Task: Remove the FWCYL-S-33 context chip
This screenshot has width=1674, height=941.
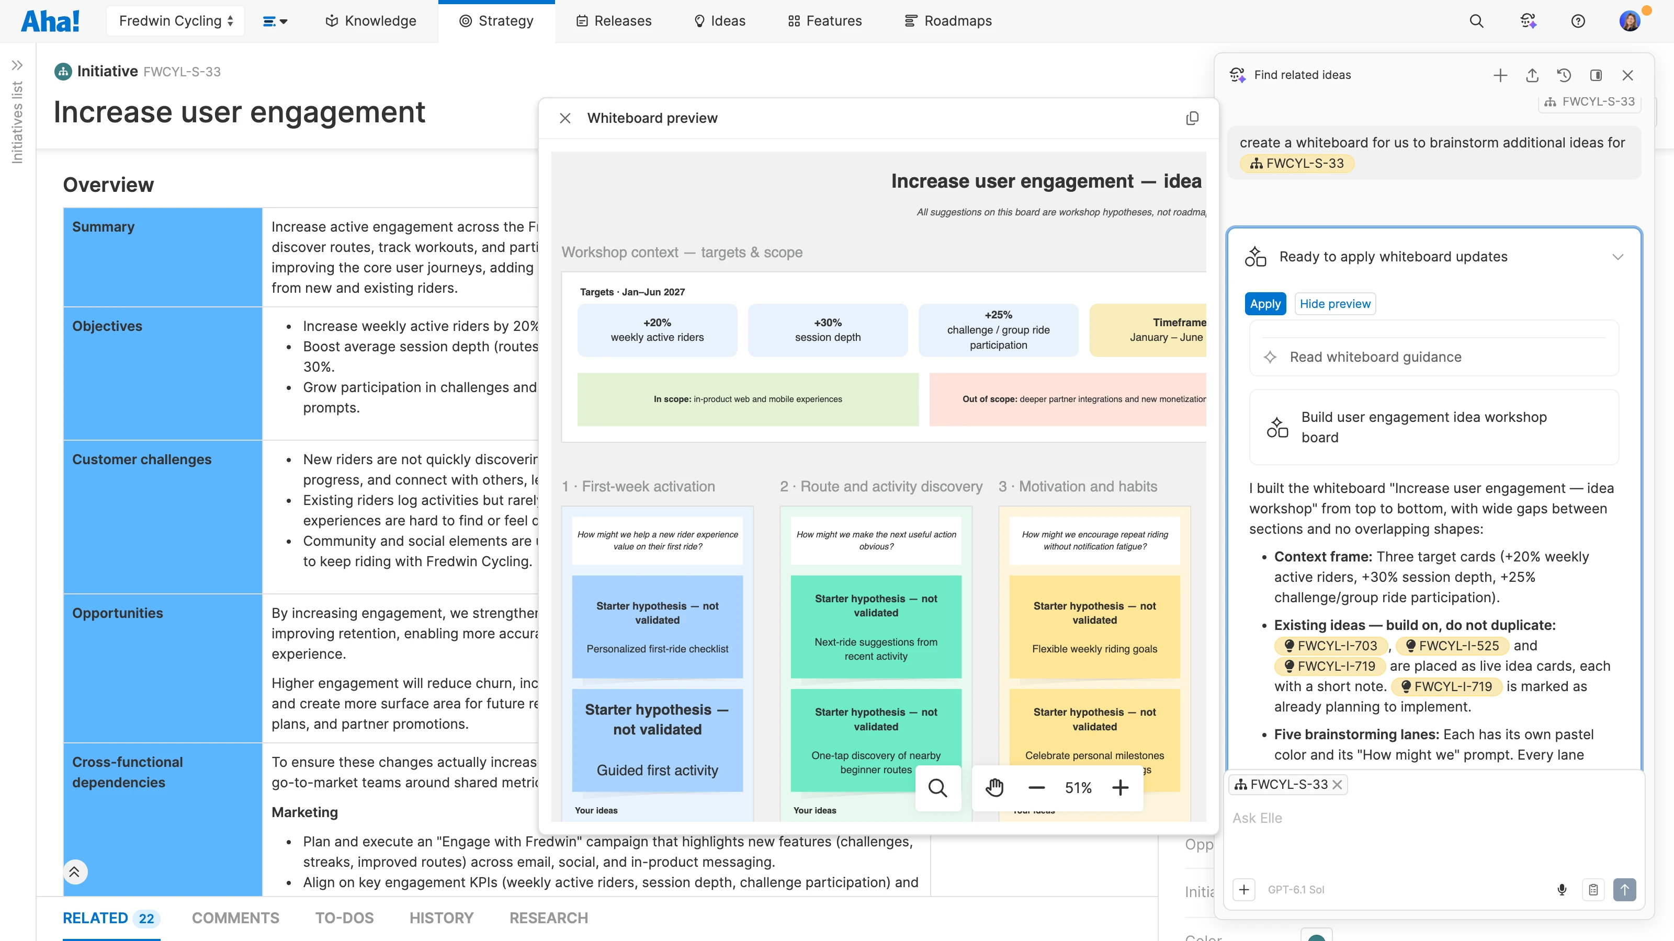Action: pyautogui.click(x=1338, y=785)
